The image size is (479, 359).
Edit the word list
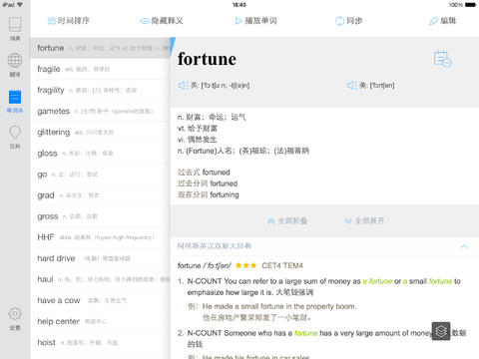(442, 21)
